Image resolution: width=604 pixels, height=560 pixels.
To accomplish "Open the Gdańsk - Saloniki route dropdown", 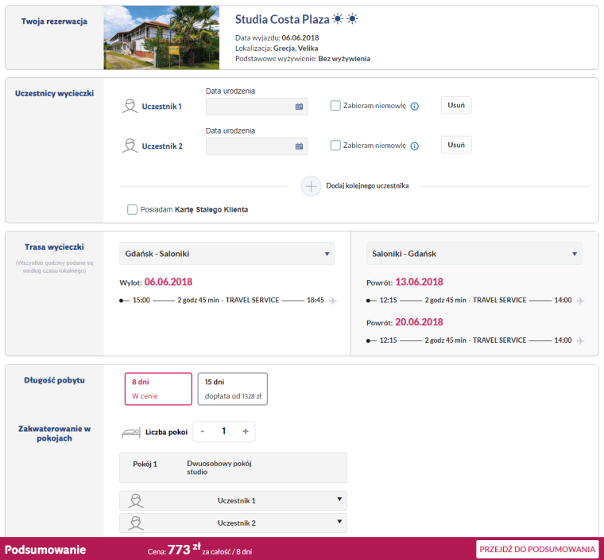I will (226, 254).
